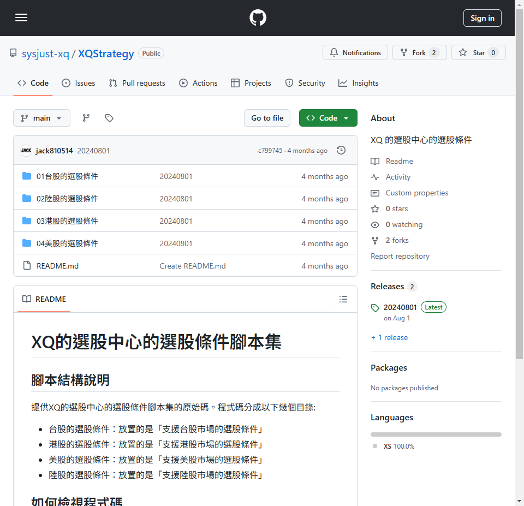Open the tags icon beside branches
Screen dimensions: 524x506
coord(109,118)
